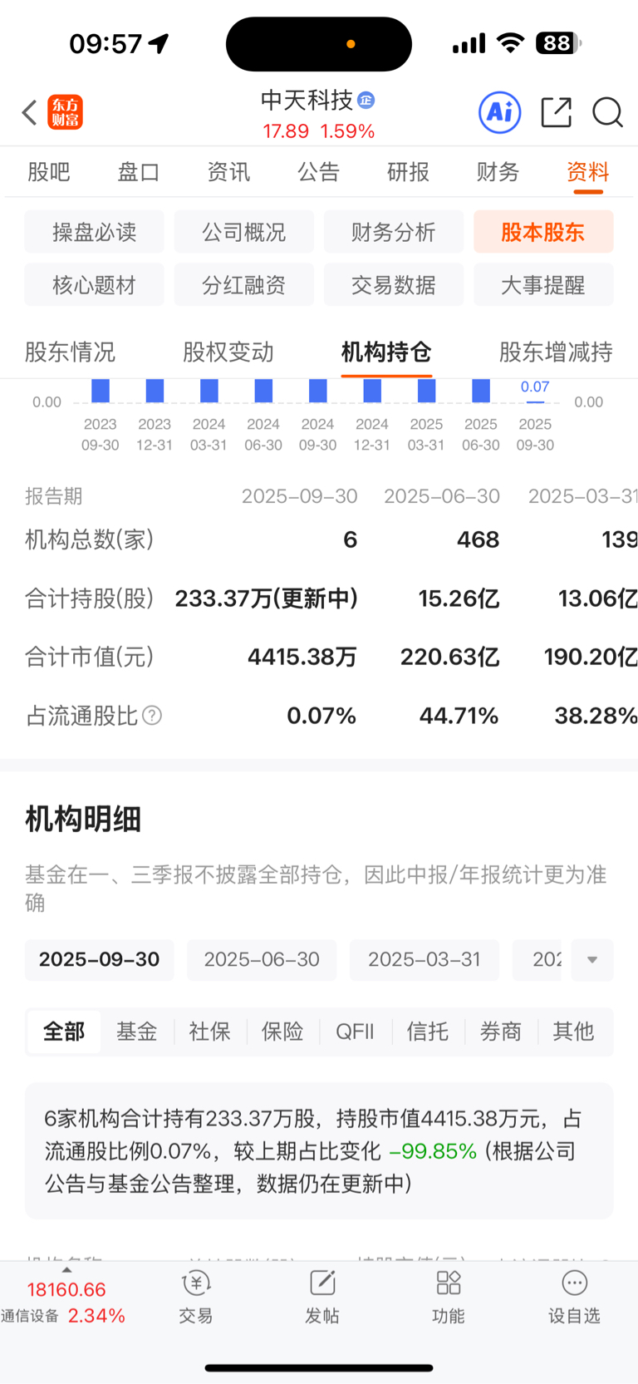Screen dimensions: 638x1384
Task: Switch to 股东情况 sub-tab
Action: click(71, 352)
